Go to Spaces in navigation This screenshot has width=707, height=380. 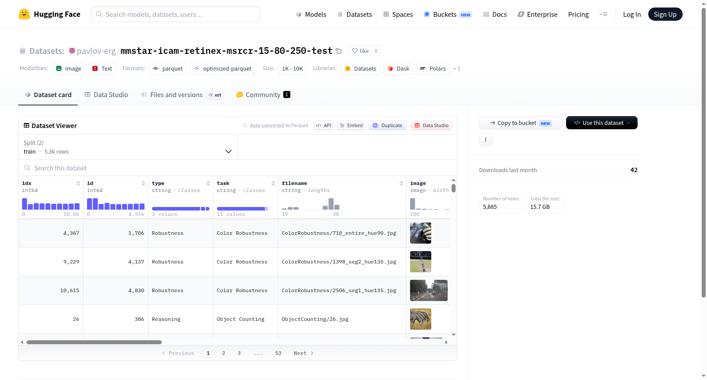tap(398, 15)
